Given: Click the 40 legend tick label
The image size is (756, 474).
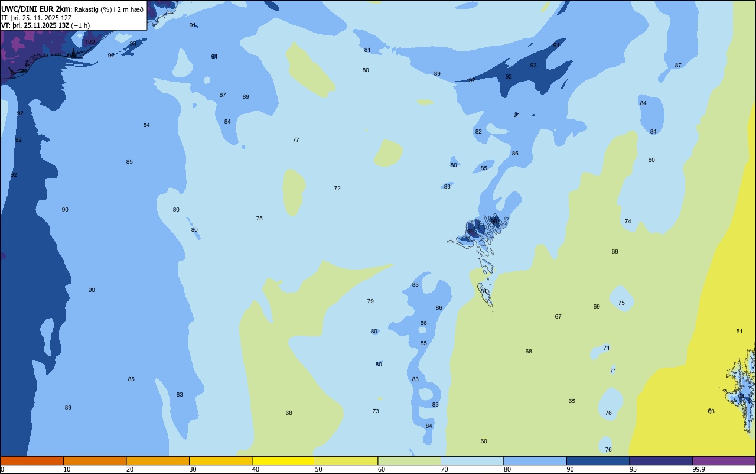Looking at the screenshot, I should [x=256, y=469].
